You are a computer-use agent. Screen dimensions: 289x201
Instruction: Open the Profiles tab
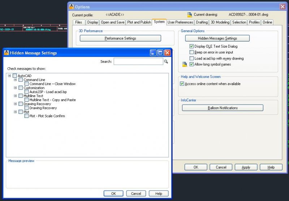click(254, 22)
